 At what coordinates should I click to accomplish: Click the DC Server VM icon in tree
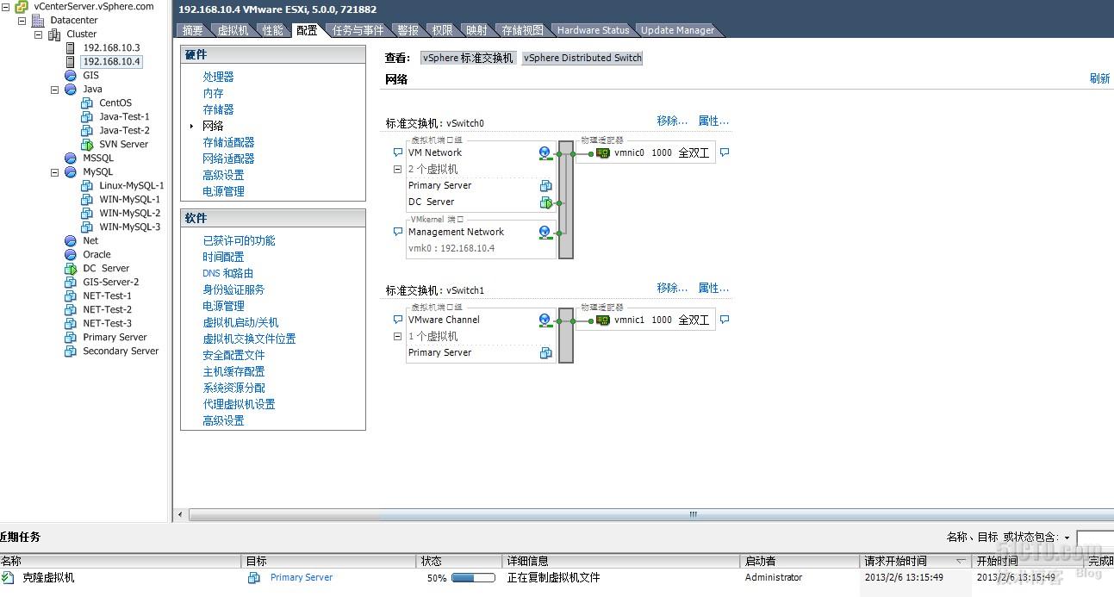(71, 268)
